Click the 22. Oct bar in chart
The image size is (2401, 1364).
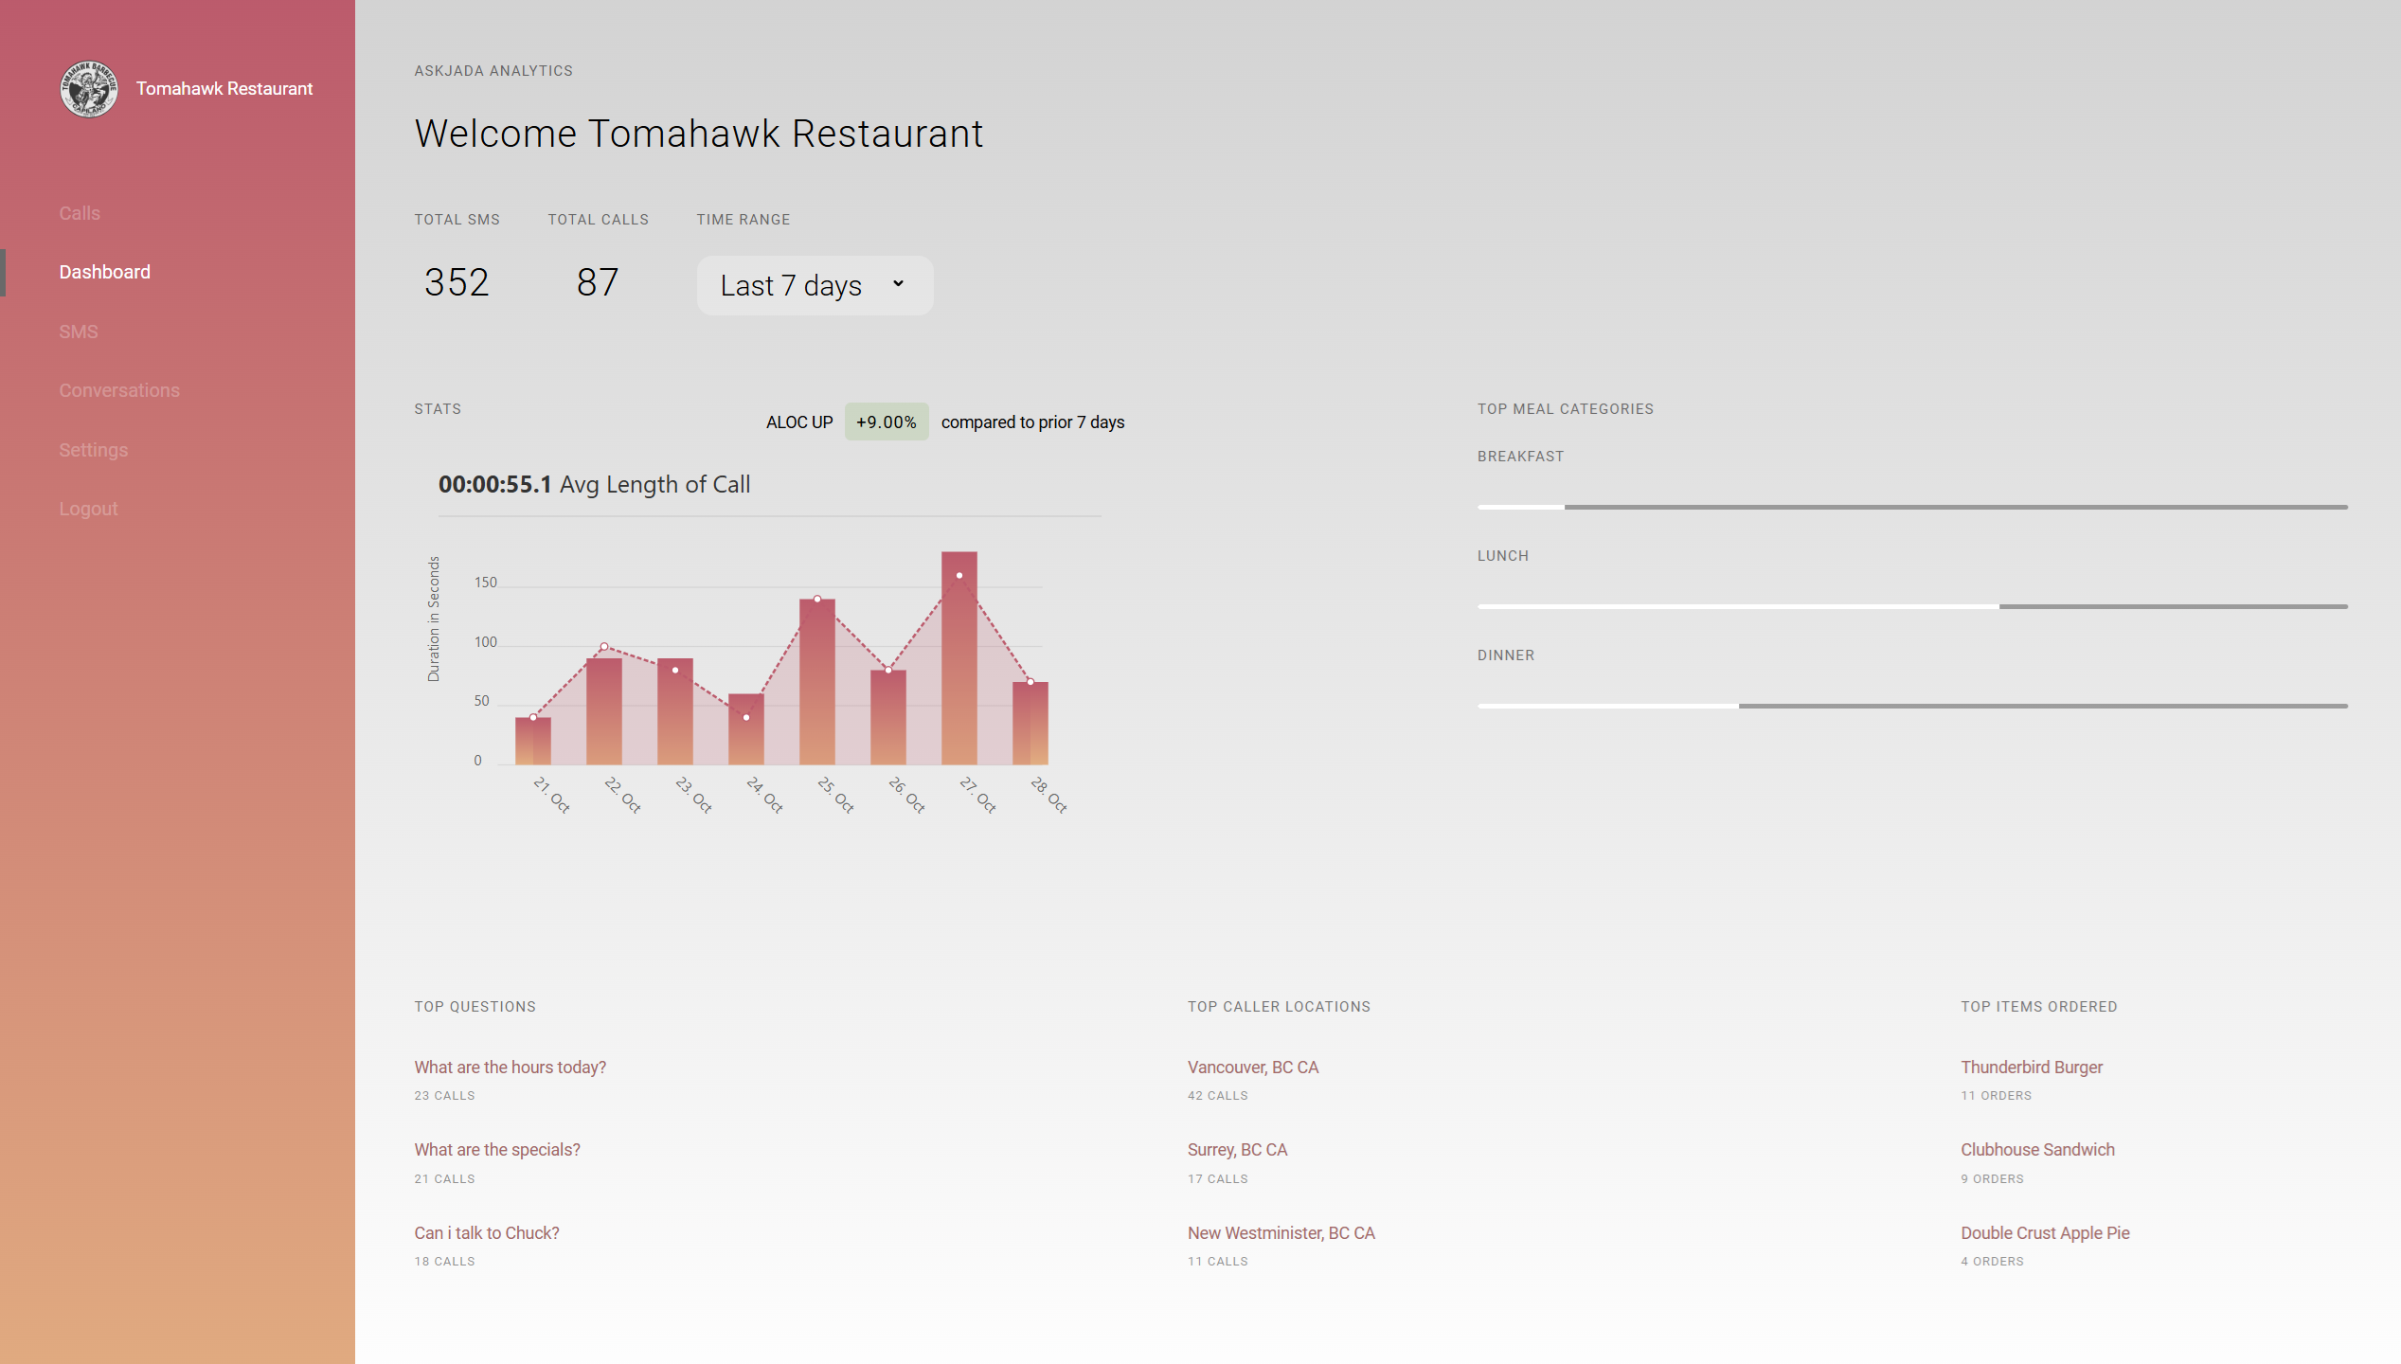click(604, 711)
